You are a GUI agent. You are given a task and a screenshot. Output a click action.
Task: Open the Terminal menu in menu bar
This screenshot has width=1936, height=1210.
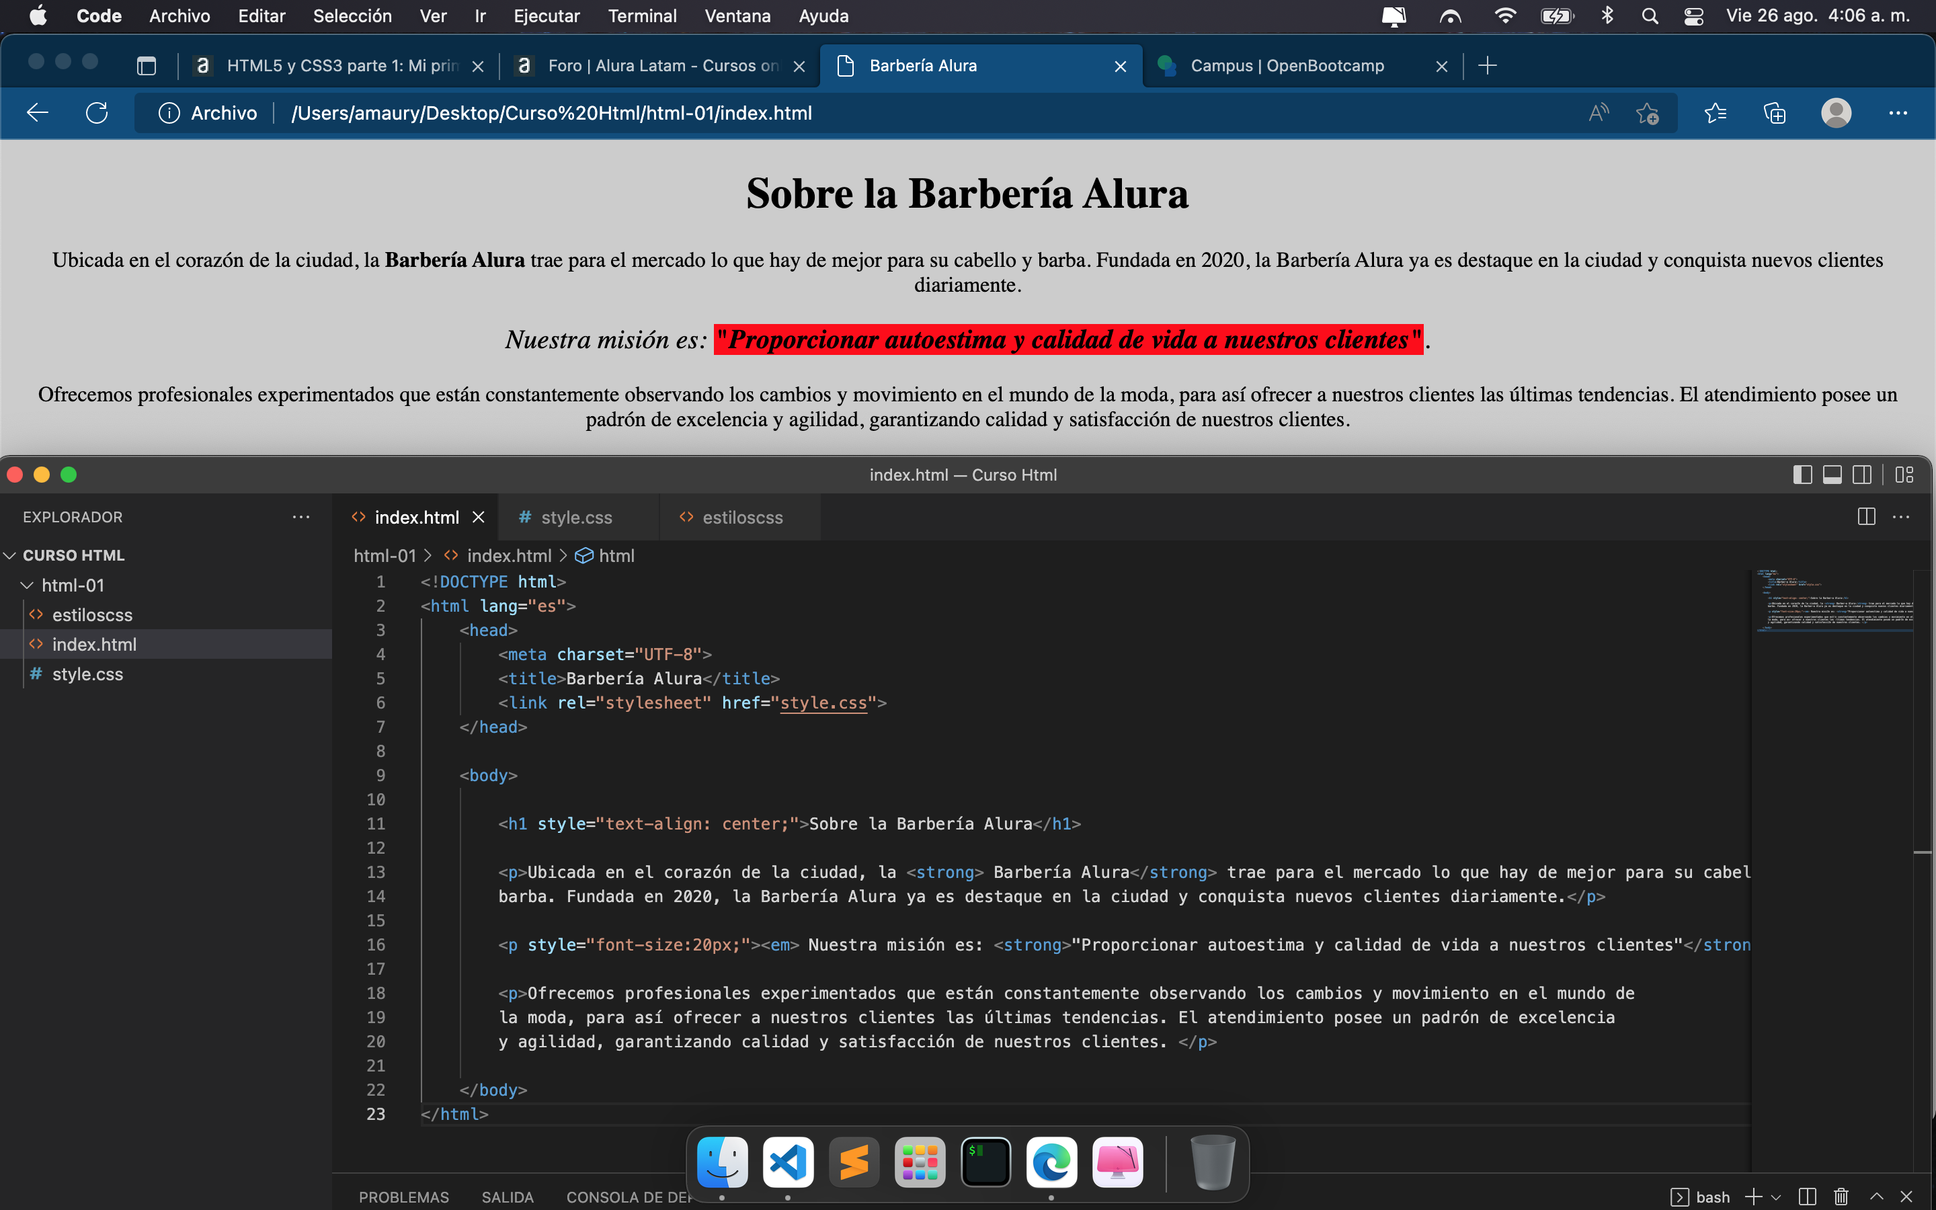(x=641, y=16)
